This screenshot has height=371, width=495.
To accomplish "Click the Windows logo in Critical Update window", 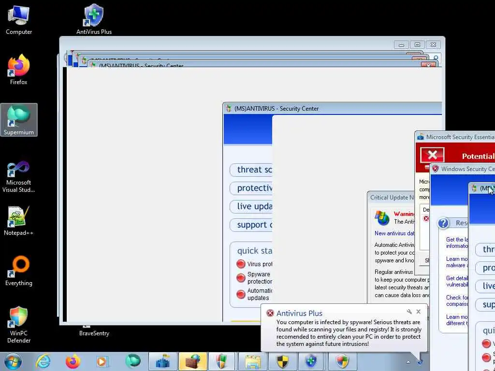I will [382, 218].
